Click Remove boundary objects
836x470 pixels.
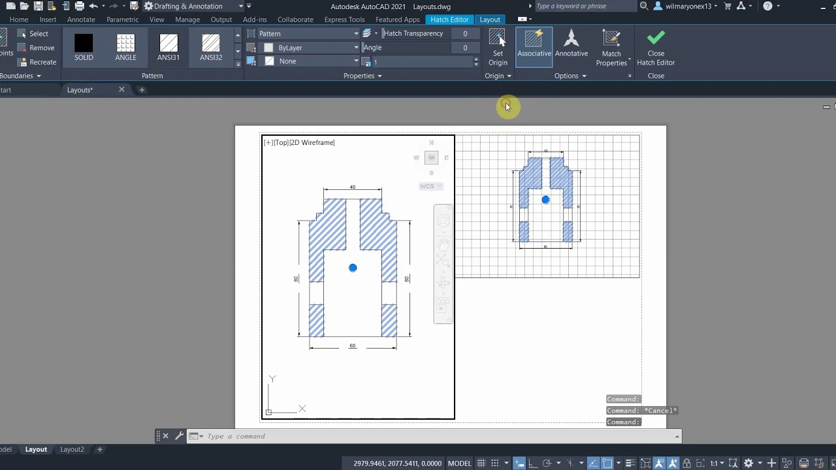[35, 48]
